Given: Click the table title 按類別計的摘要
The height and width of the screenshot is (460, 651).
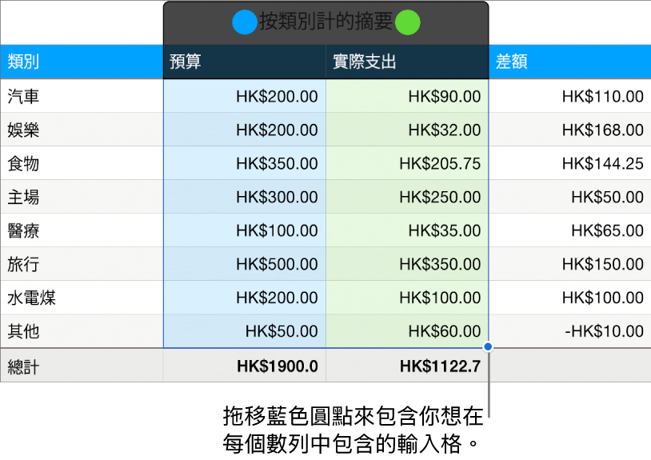Looking at the screenshot, I should click(x=326, y=22).
